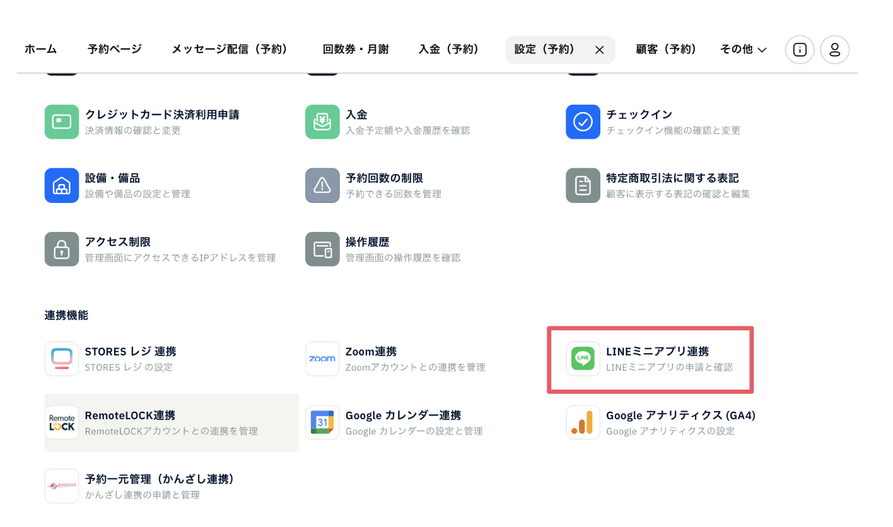Expand the その他 dropdown menu
The height and width of the screenshot is (527, 893).
tap(743, 49)
